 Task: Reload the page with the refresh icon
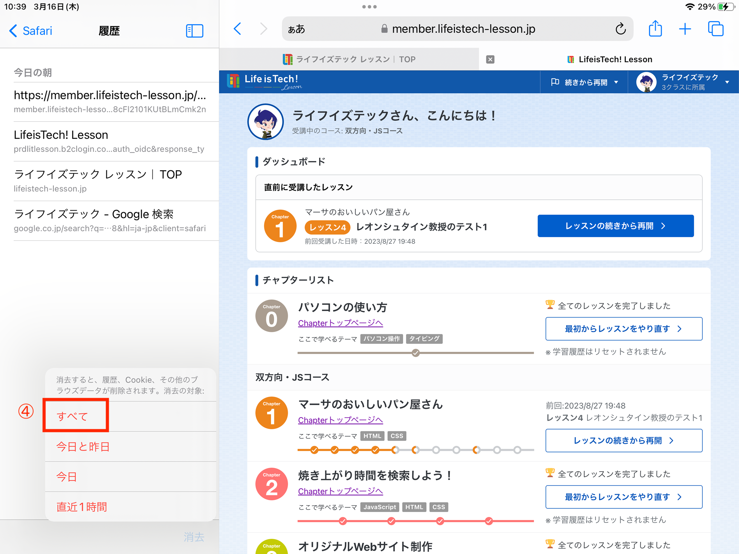coord(620,29)
